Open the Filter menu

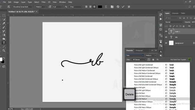(x=44, y=2)
